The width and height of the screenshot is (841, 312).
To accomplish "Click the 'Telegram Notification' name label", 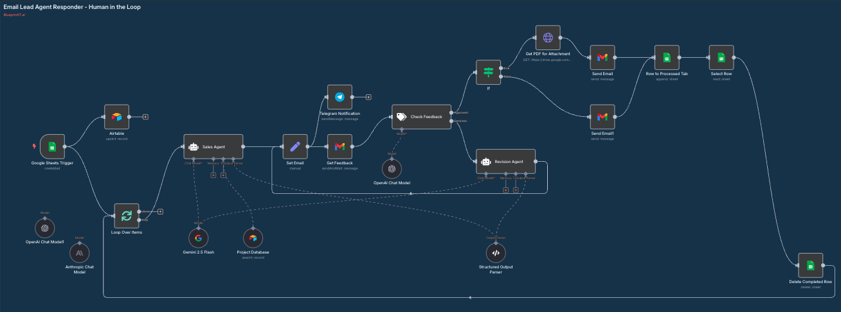I will pos(340,114).
